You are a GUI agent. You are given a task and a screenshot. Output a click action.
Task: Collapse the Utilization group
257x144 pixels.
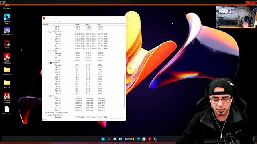pyautogui.click(x=48, y=63)
